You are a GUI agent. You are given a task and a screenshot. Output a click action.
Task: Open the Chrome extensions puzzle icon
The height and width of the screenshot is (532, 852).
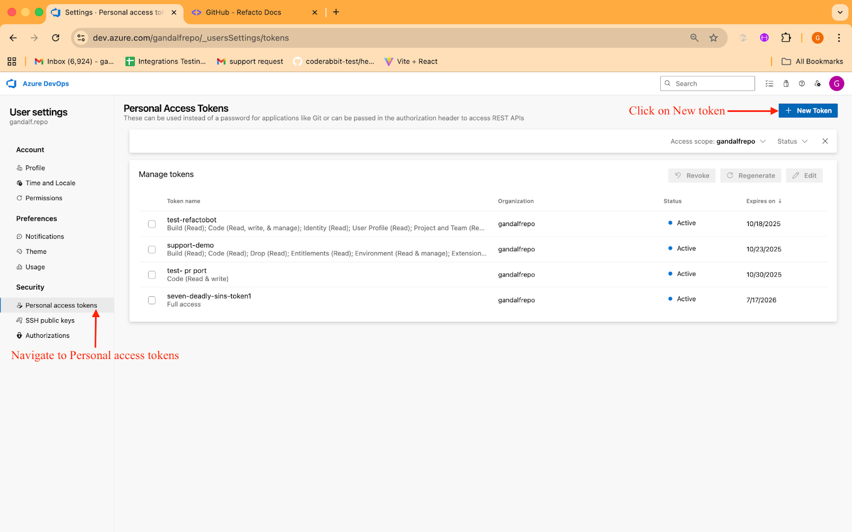(x=786, y=38)
